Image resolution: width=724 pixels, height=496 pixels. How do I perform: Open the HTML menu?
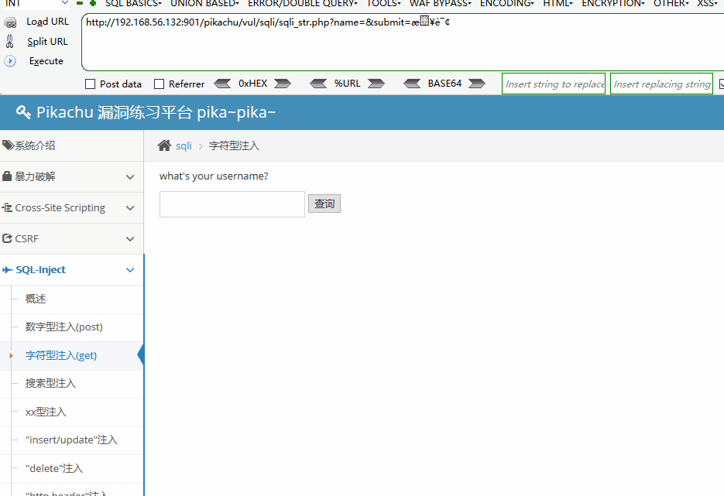click(558, 4)
